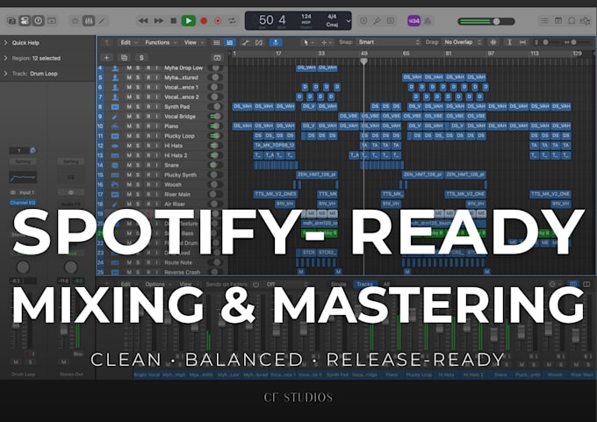Image resolution: width=597 pixels, height=422 pixels.
Task: Expand the Track: Drum Loop section
Action: (x=6, y=74)
